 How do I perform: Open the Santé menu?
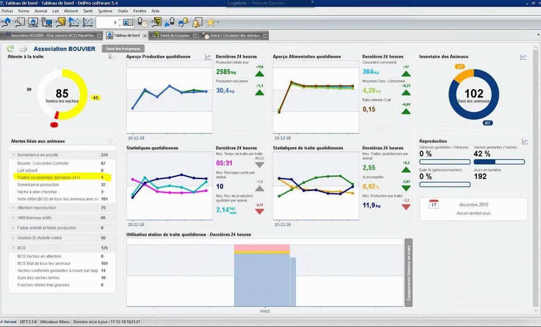tap(88, 11)
